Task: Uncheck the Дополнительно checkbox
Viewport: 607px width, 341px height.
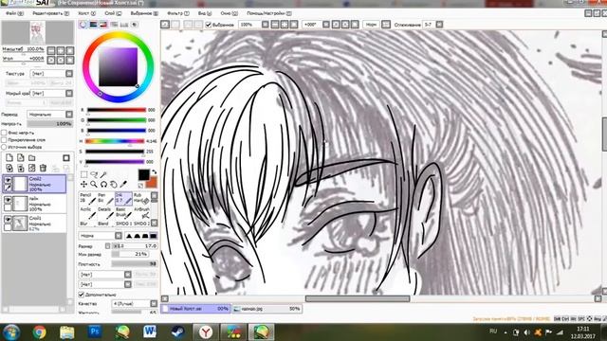Action: [82, 295]
